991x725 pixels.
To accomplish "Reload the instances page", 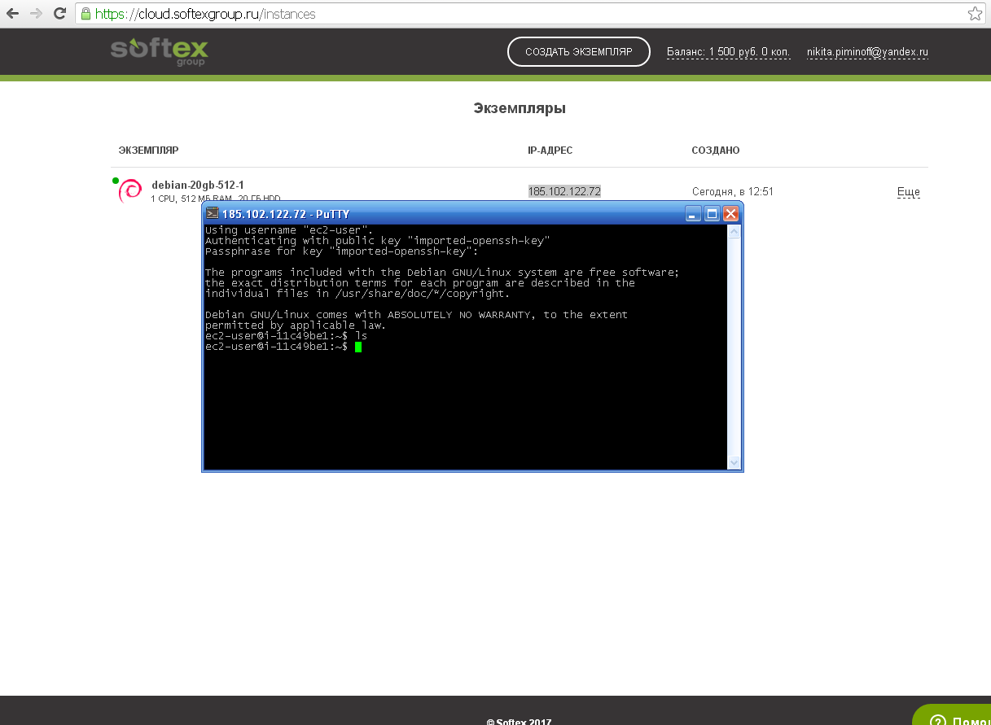I will click(x=59, y=14).
